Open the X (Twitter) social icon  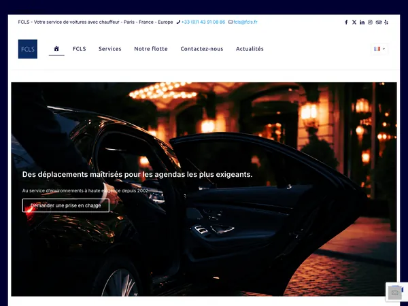pyautogui.click(x=354, y=22)
